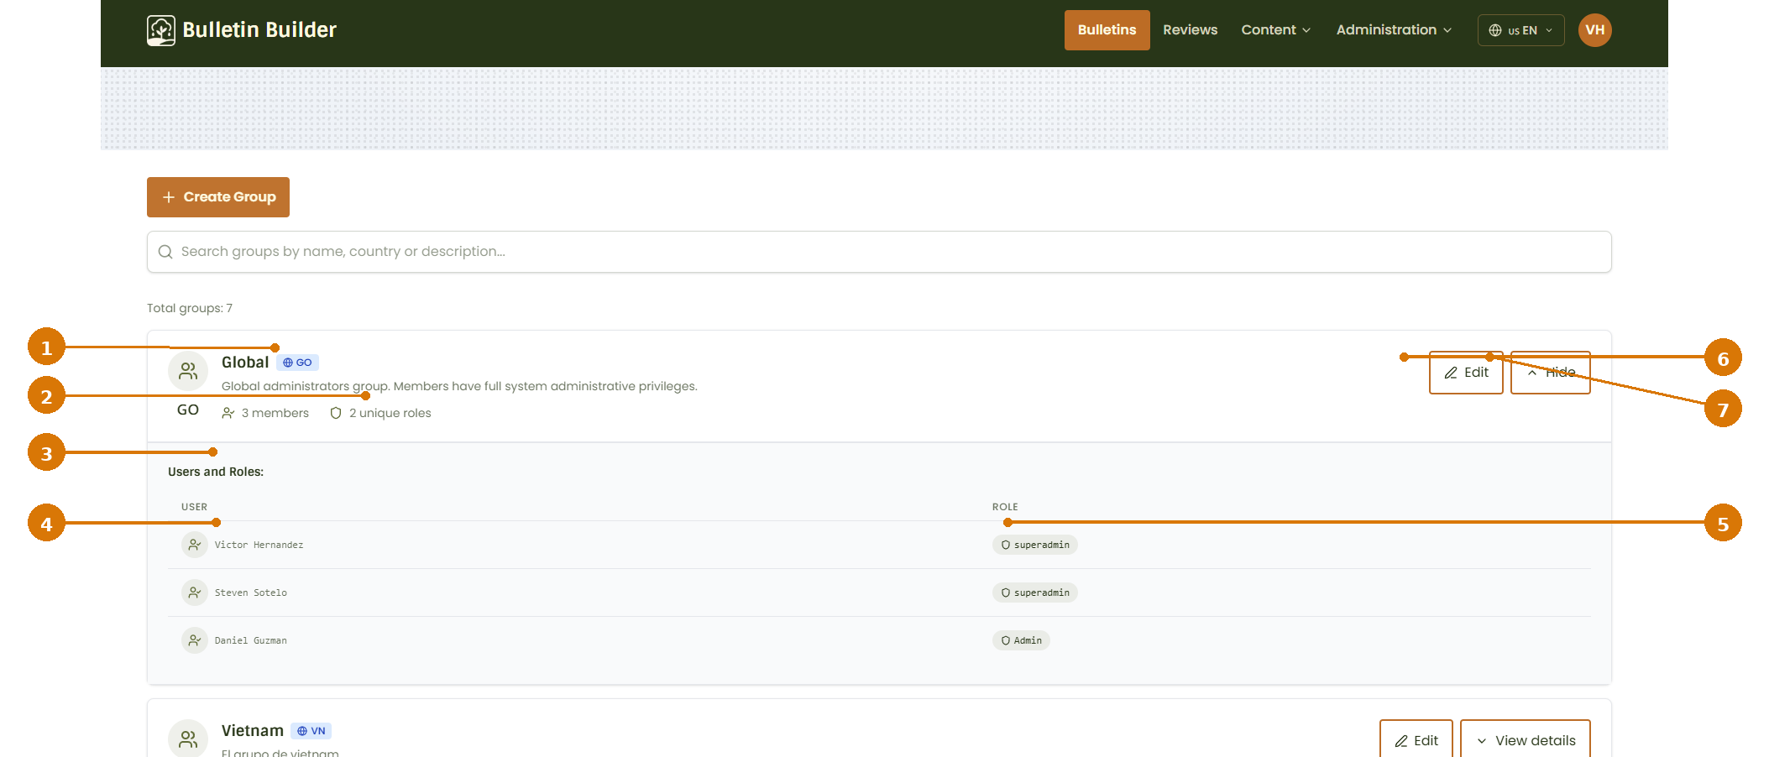Click the user icon beside Steven Sotelo
1769x757 pixels.
pyautogui.click(x=195, y=593)
